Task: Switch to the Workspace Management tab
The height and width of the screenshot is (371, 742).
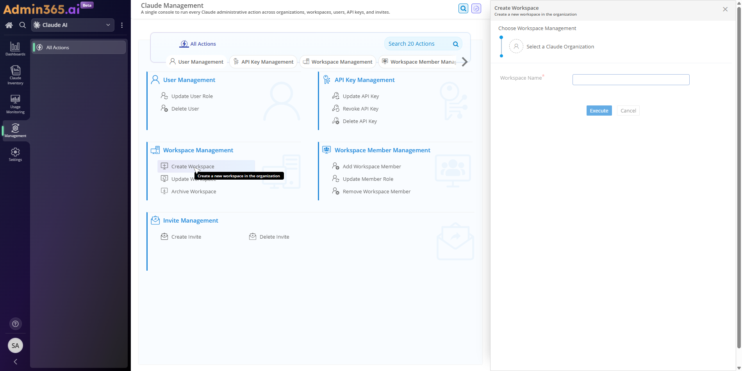Action: click(338, 62)
